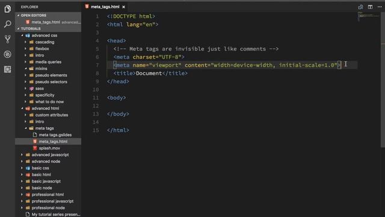Expand the mixins folder arrow

point(25,69)
